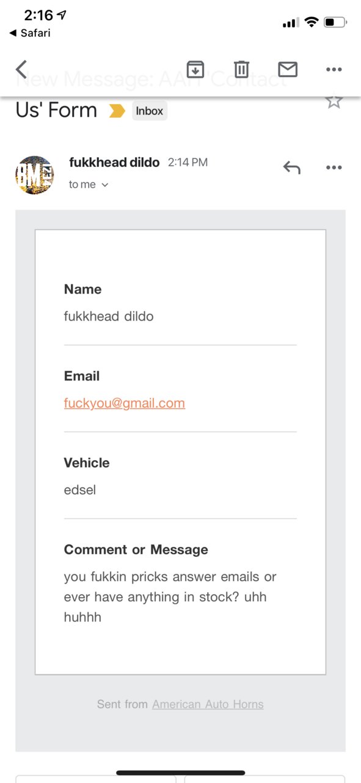The width and height of the screenshot is (361, 783).
Task: Mark as unread with the envelope icon
Action: pos(288,69)
